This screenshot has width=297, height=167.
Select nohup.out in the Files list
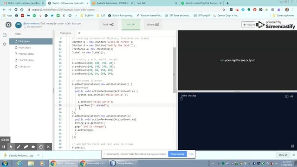tap(31, 66)
